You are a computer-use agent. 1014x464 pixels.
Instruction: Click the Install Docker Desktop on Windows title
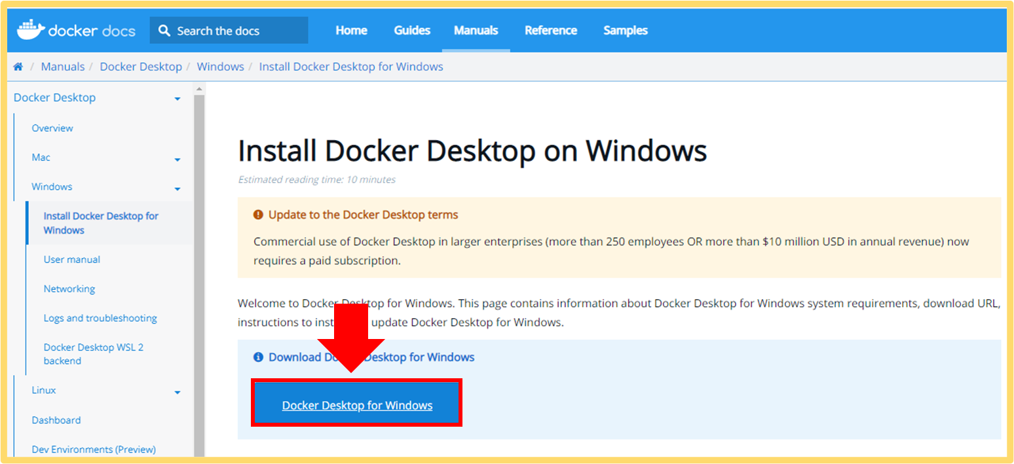click(472, 151)
